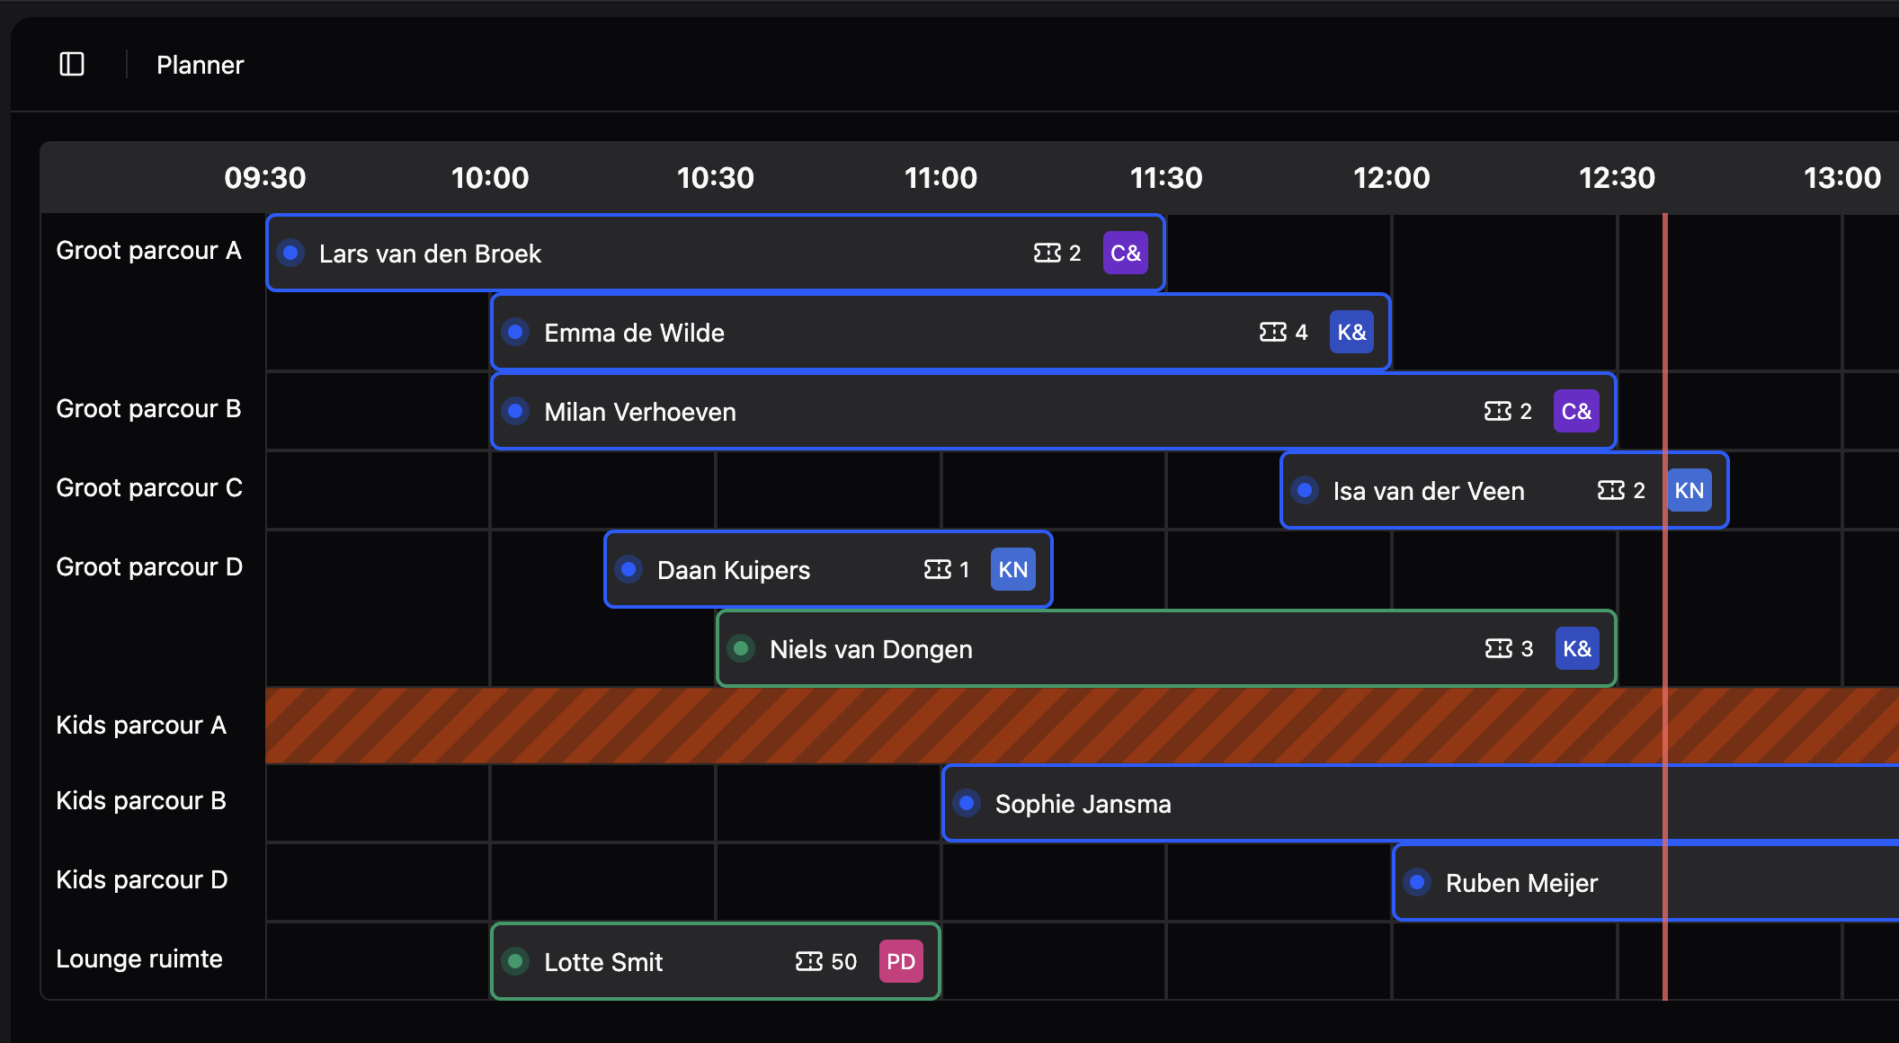Click the purple C& badge on Lars's booking

pos(1125,254)
